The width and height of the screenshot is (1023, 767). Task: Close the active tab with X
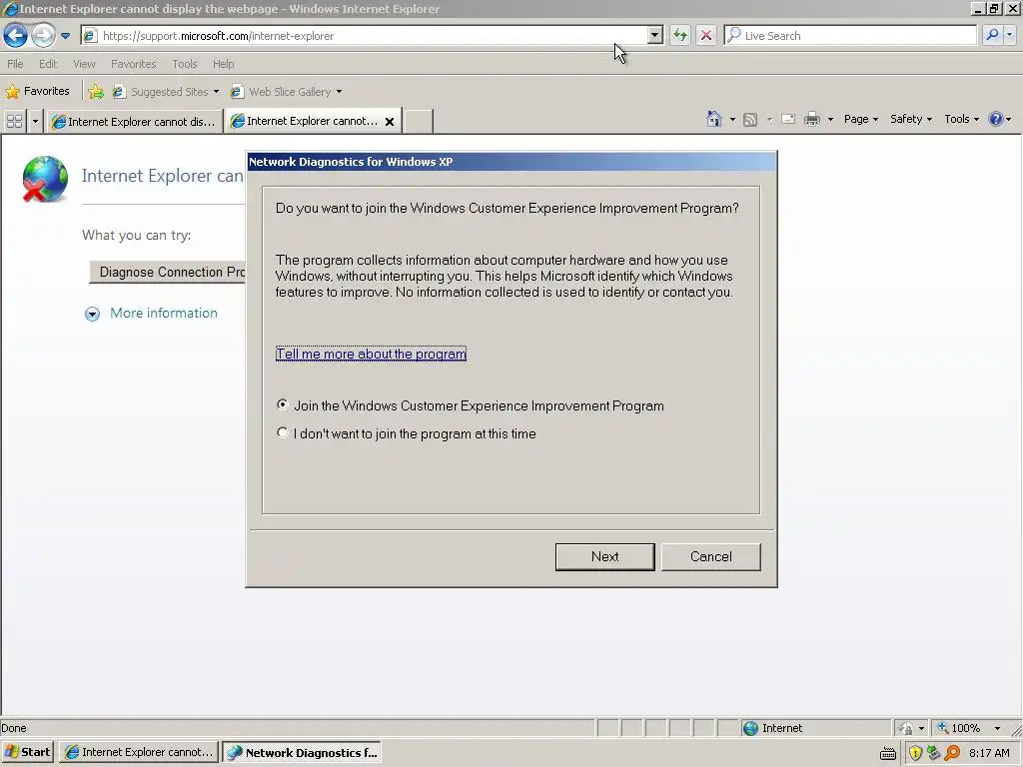[390, 121]
